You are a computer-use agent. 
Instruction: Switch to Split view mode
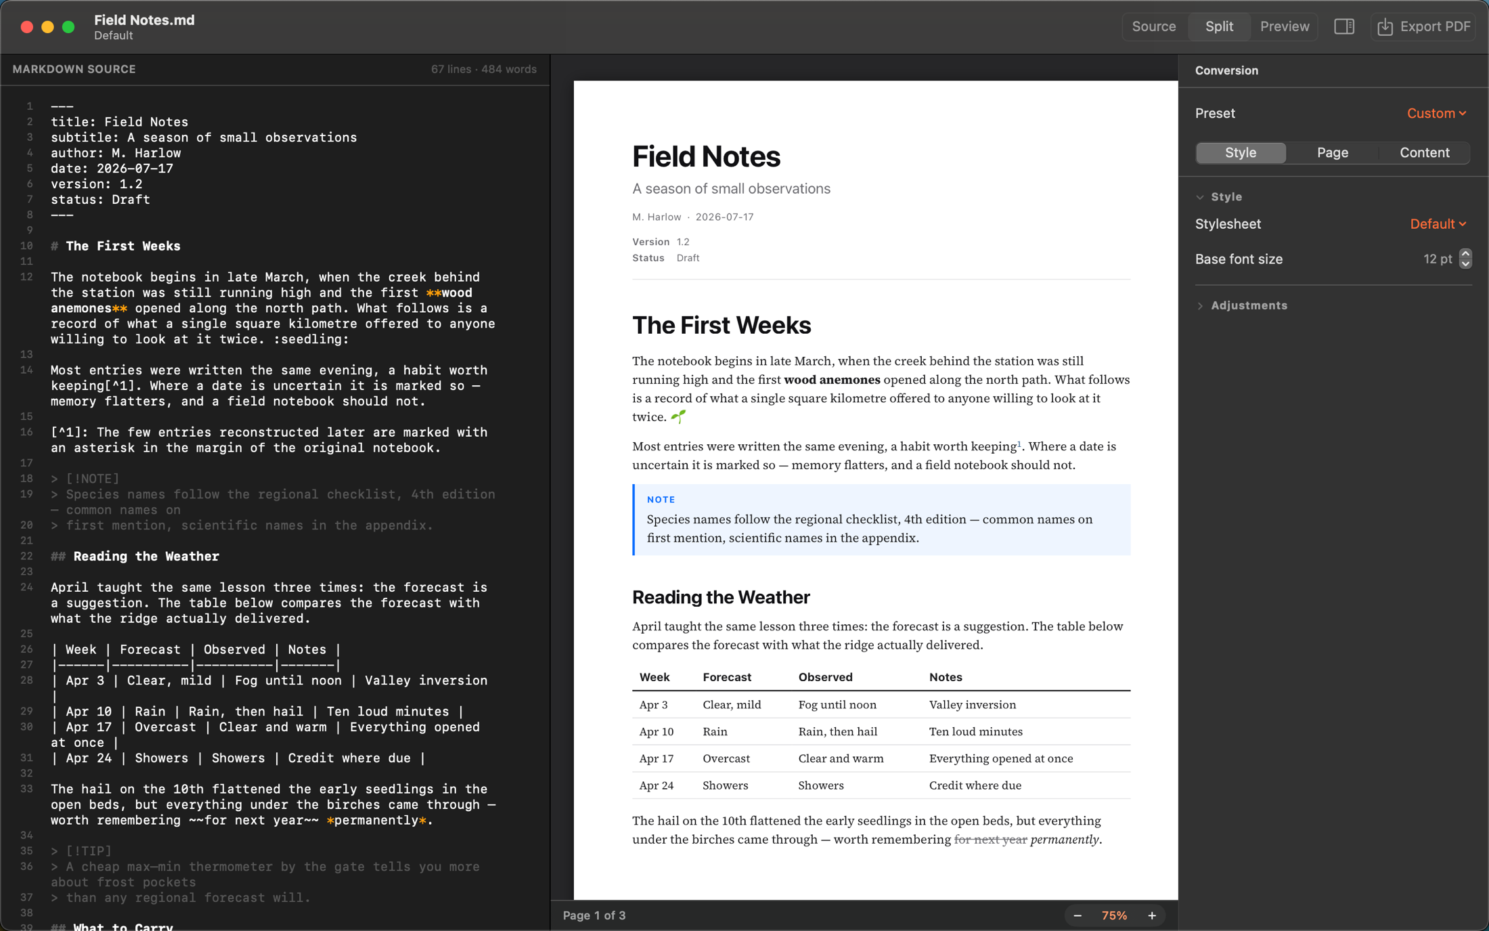click(1219, 26)
